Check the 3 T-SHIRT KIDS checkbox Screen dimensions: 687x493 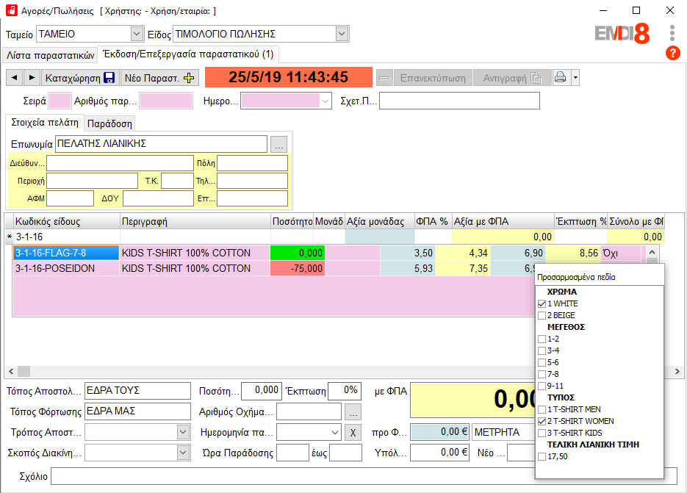(542, 433)
